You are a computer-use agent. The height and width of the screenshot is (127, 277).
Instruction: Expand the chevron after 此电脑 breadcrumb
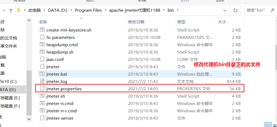[x=44, y=10]
